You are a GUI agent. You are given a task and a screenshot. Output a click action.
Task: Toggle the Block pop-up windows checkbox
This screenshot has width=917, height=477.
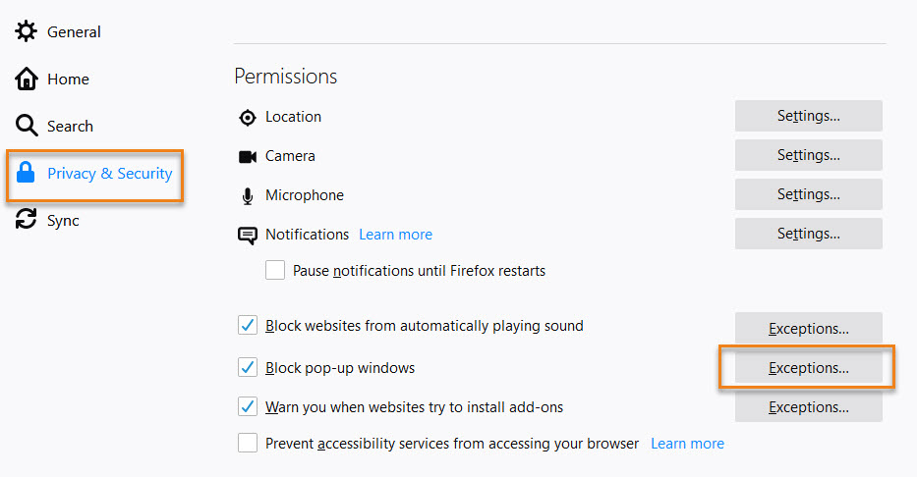click(x=248, y=367)
